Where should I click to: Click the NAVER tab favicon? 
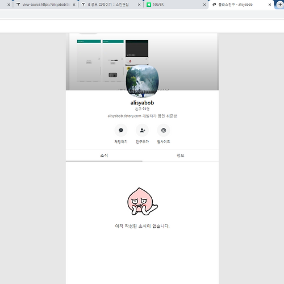149,5
